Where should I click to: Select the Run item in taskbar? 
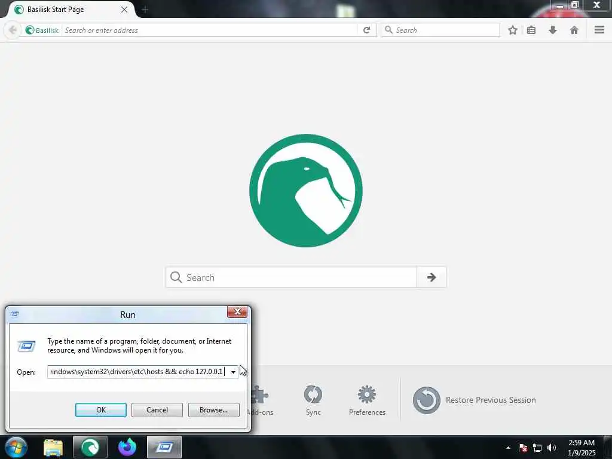tap(164, 447)
